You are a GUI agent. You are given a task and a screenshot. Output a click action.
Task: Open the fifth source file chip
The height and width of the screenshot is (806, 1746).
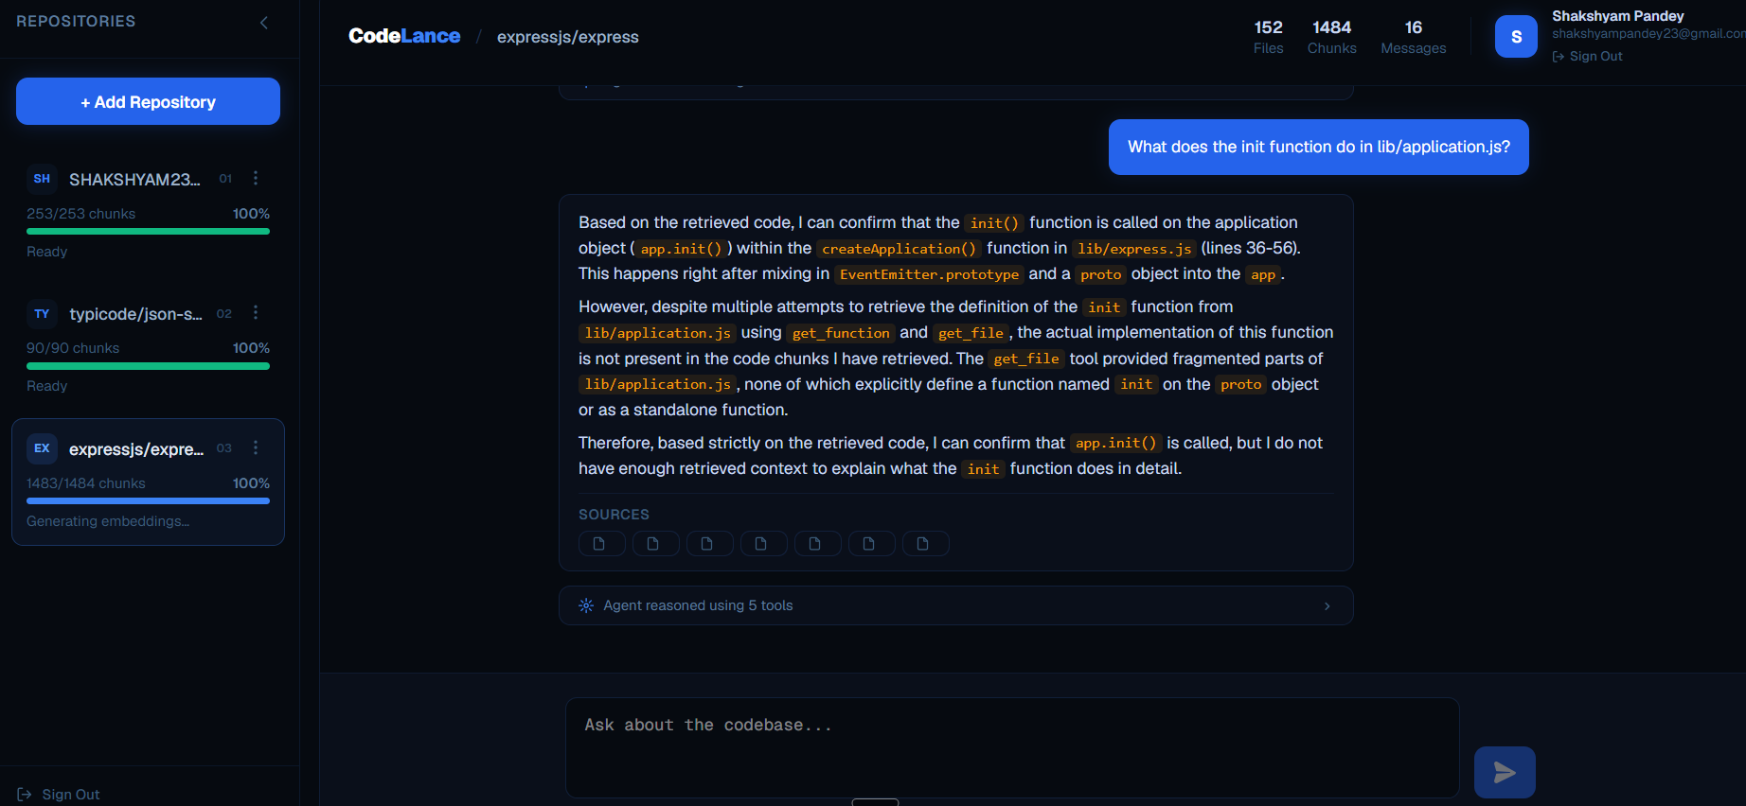pos(817,543)
